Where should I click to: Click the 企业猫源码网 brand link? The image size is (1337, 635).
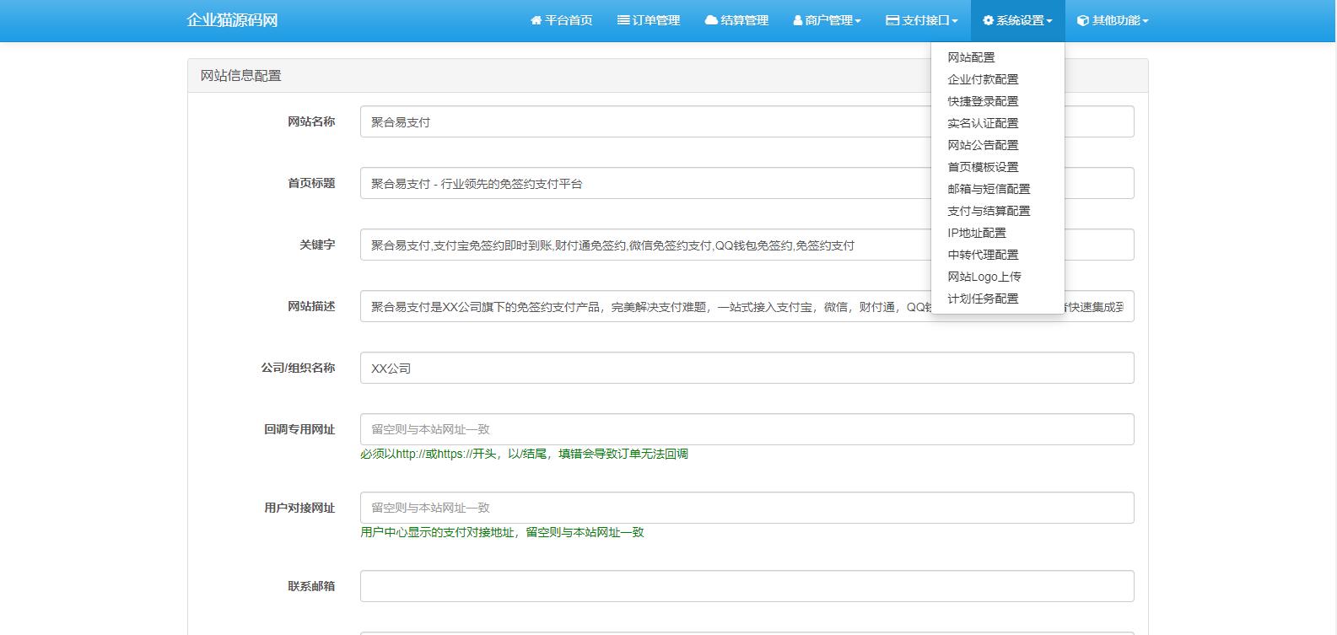tap(232, 20)
